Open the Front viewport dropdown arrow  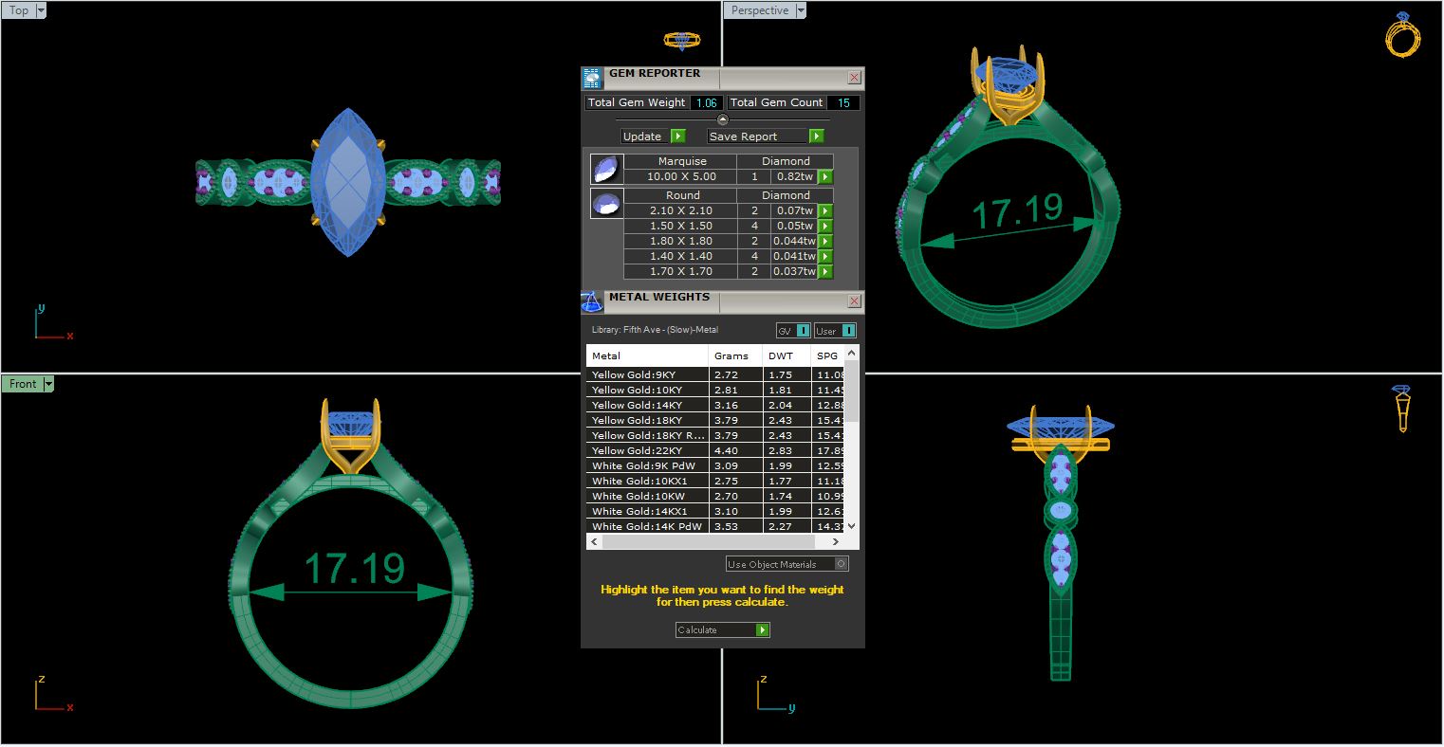(48, 384)
